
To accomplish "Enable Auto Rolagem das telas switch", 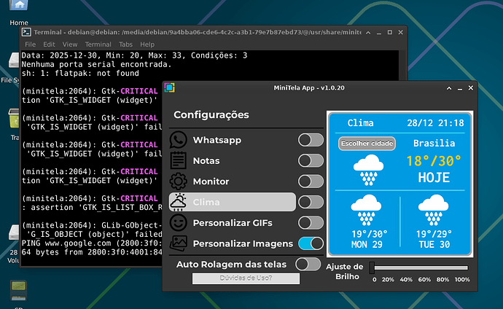I will [x=308, y=264].
